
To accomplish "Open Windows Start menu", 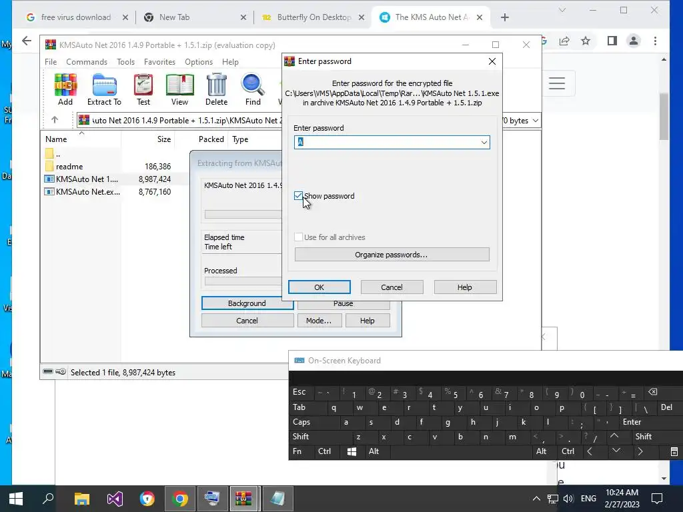I will pos(16,499).
